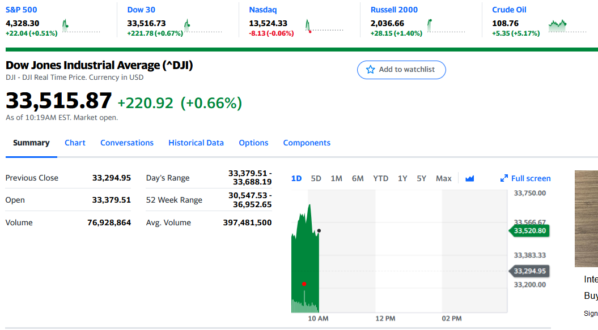Image resolution: width=598 pixels, height=330 pixels.
Task: Click the S&P 500 price 4,328.30
Action: point(23,23)
